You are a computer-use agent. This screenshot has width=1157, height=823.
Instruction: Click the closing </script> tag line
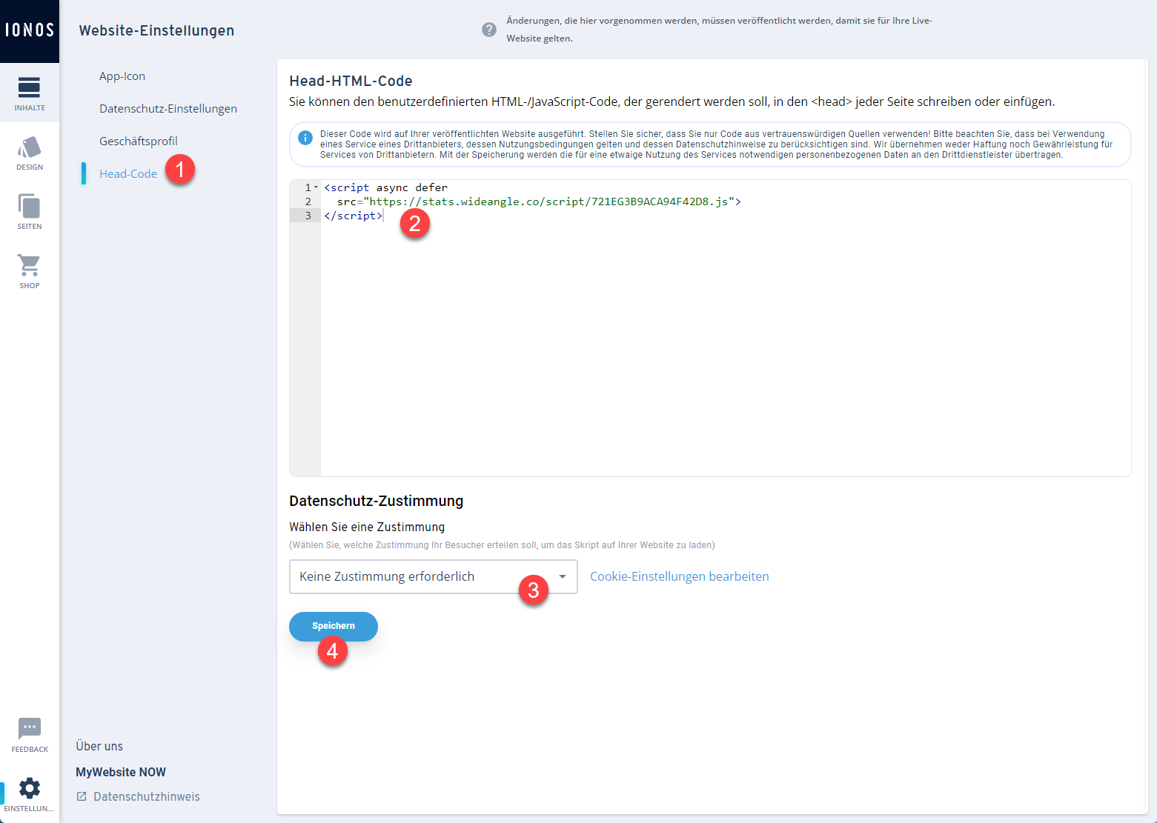click(x=353, y=216)
